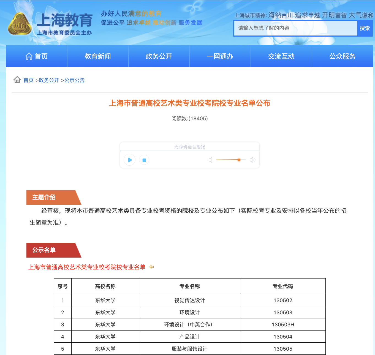Click the 专业代码 column header

pos(283,286)
